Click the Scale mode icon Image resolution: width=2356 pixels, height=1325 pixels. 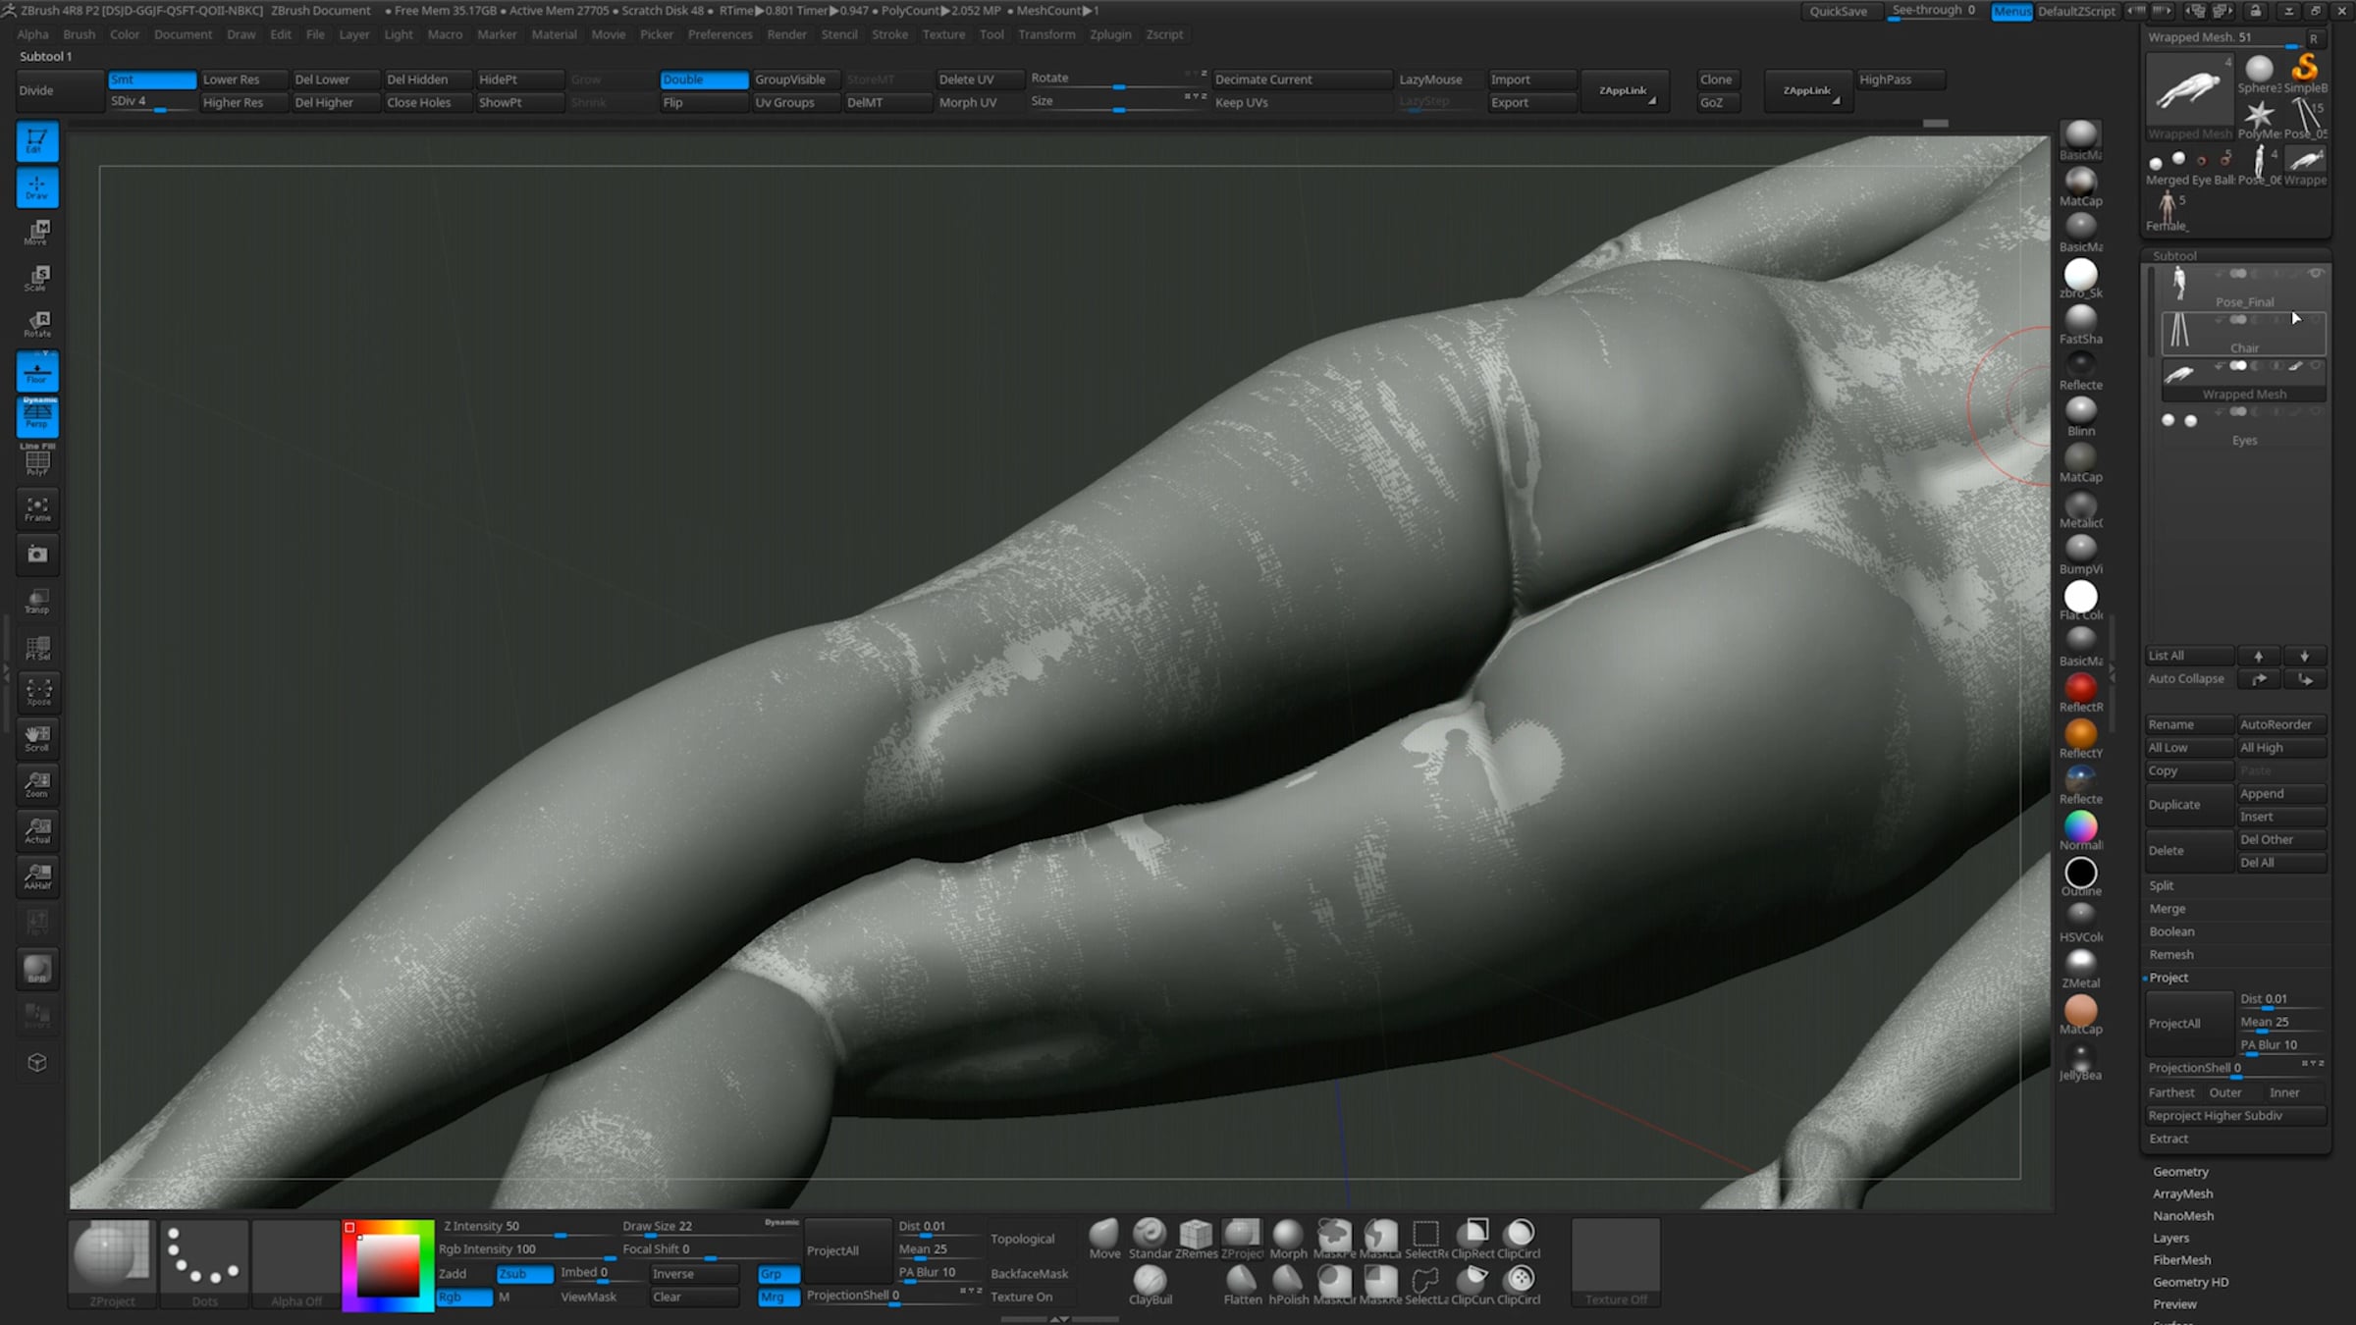[x=37, y=278]
